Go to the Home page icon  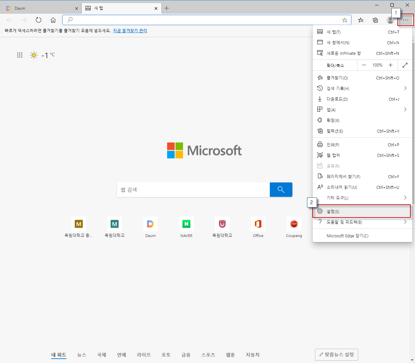point(53,20)
